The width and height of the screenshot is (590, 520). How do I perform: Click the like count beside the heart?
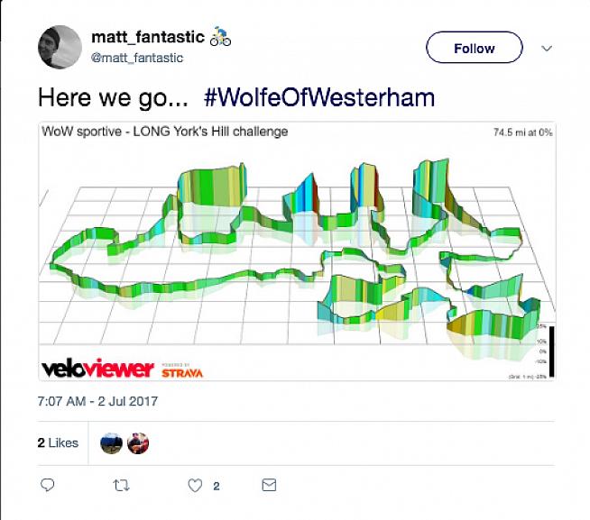(216, 487)
